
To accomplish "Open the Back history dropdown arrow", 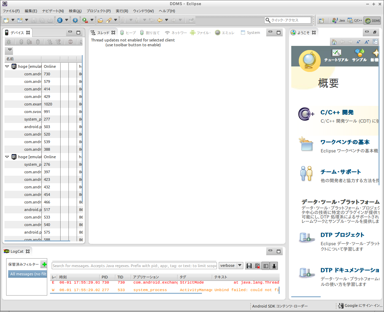I will 166,20.
